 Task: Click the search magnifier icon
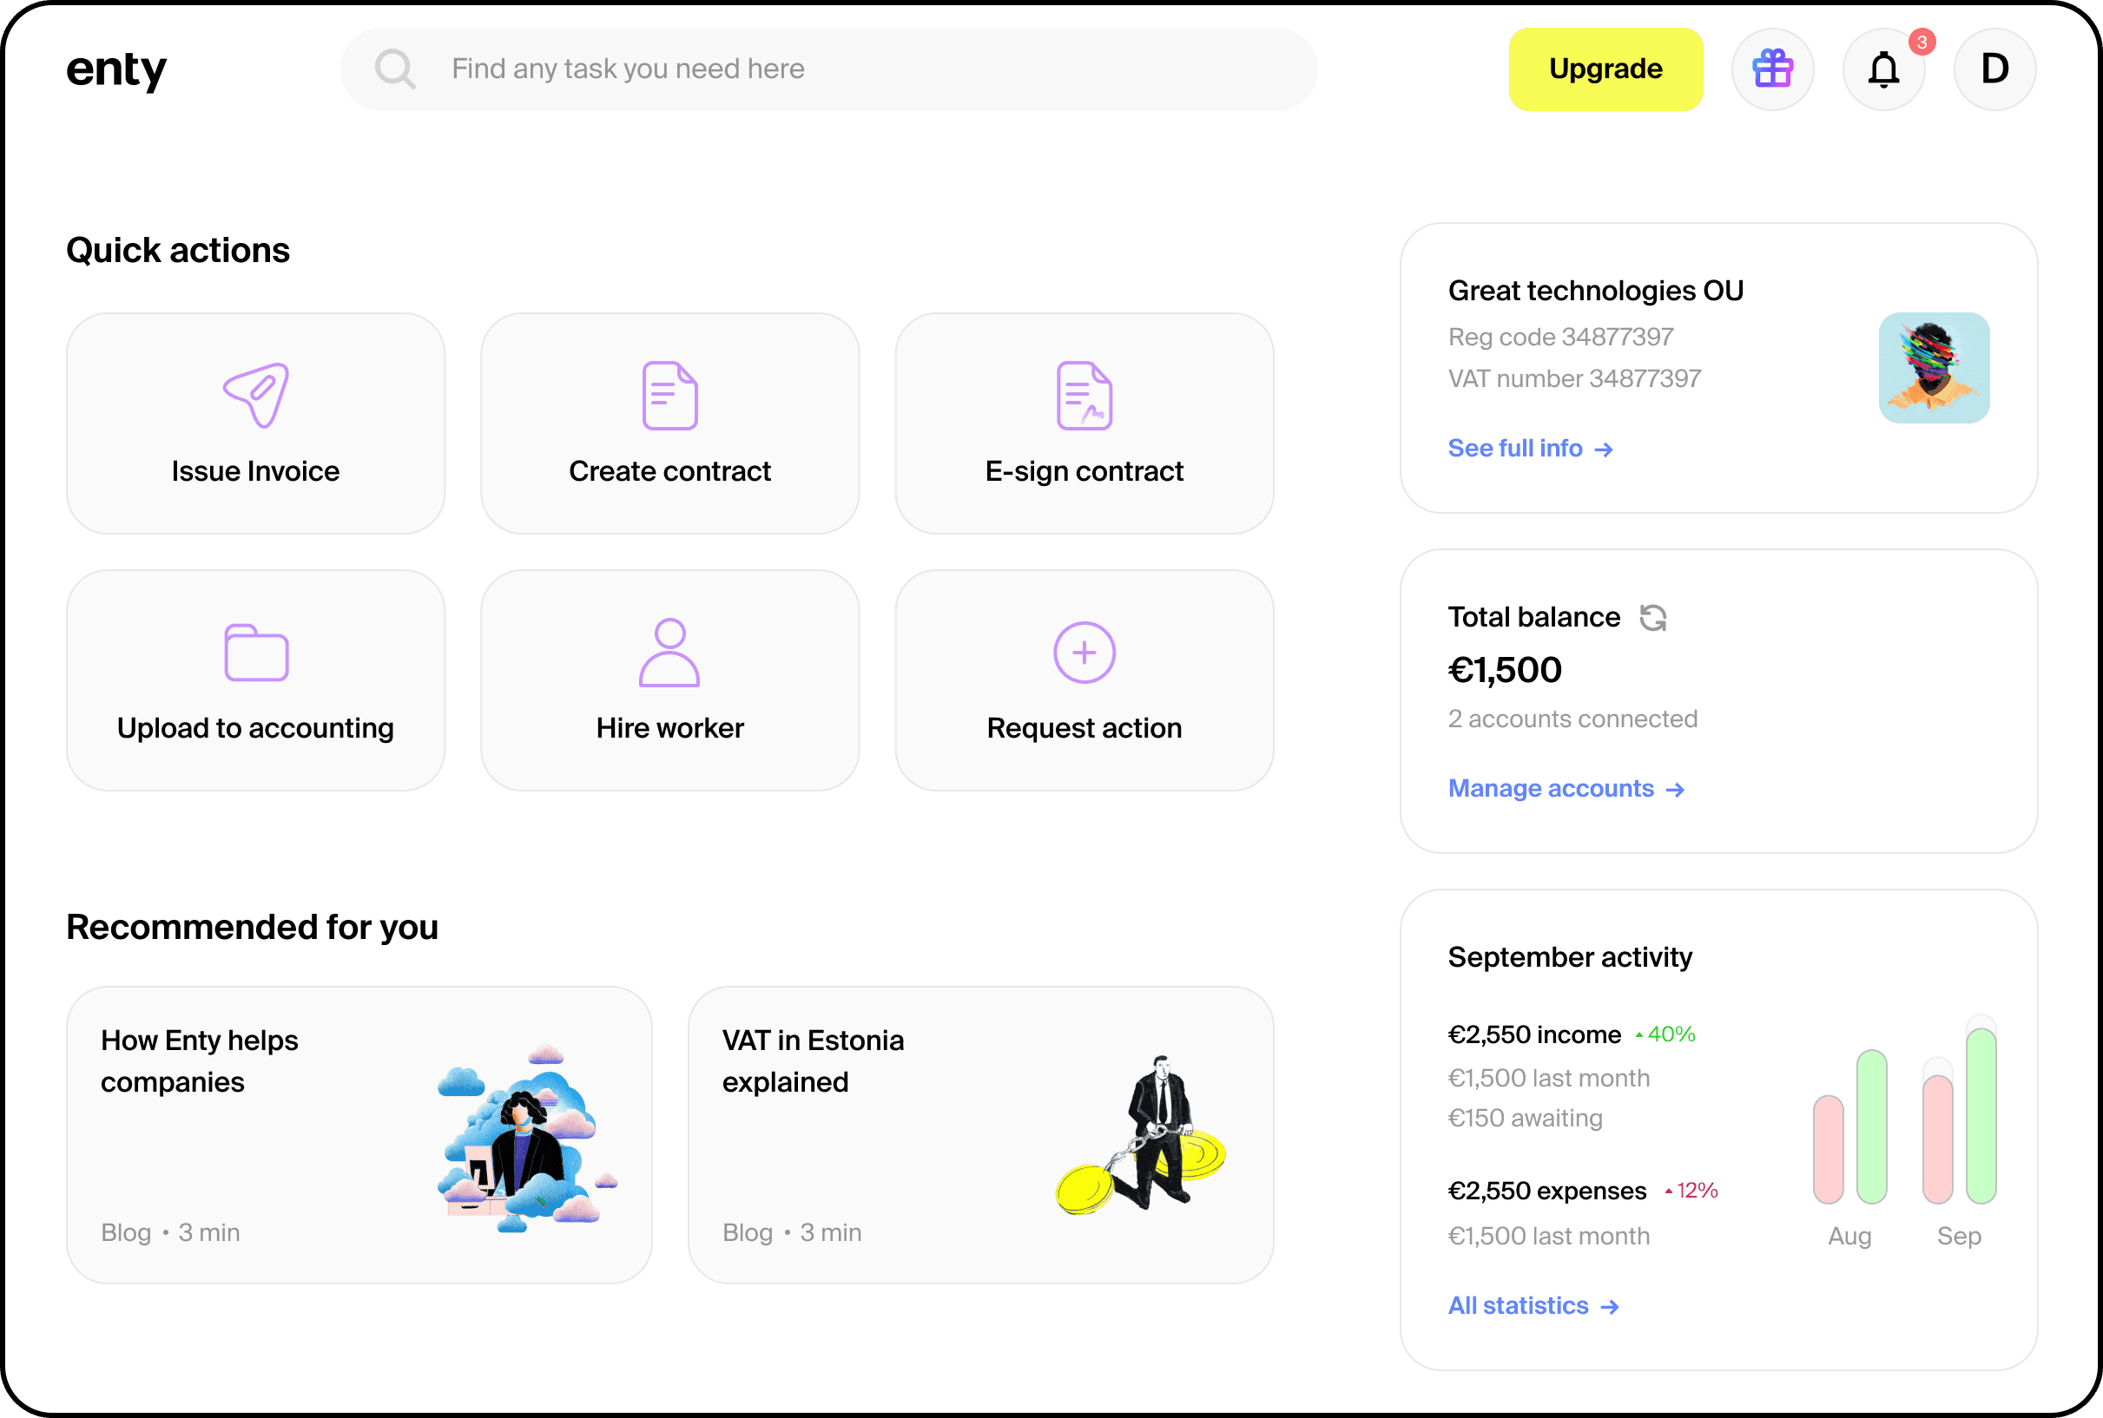tap(395, 69)
